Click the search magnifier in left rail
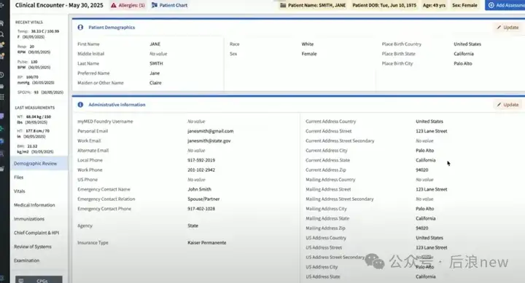Screen dimensions: 525x283 tap(1, 33)
